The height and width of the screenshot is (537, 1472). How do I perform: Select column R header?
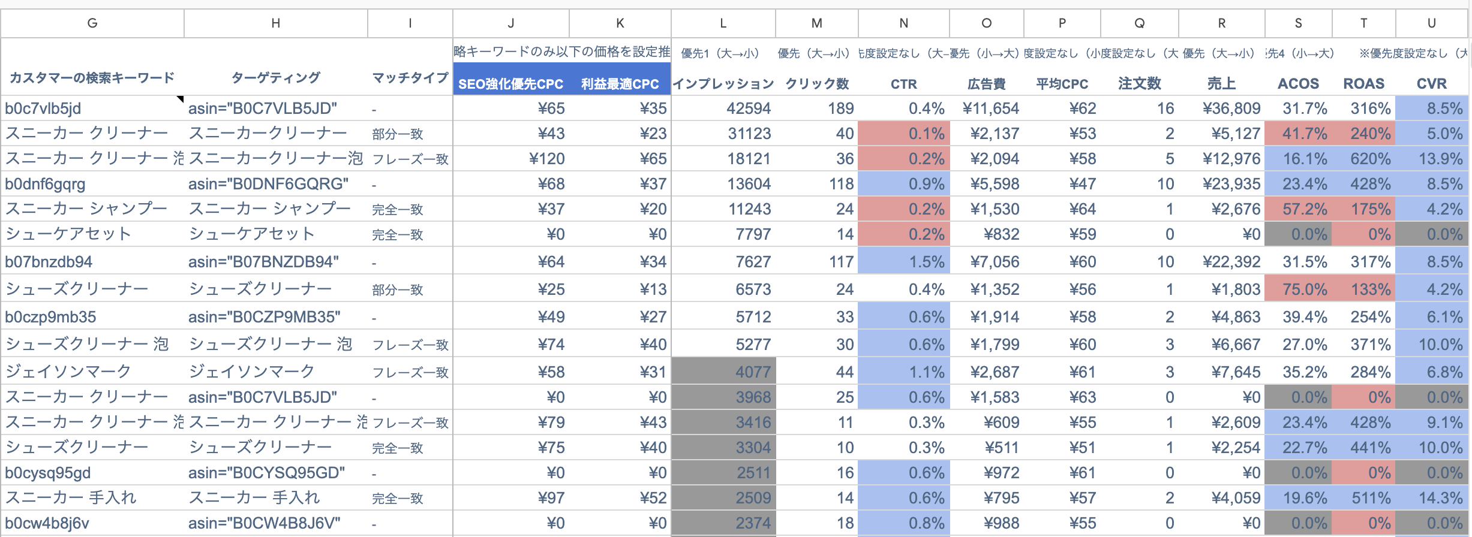coord(1222,23)
